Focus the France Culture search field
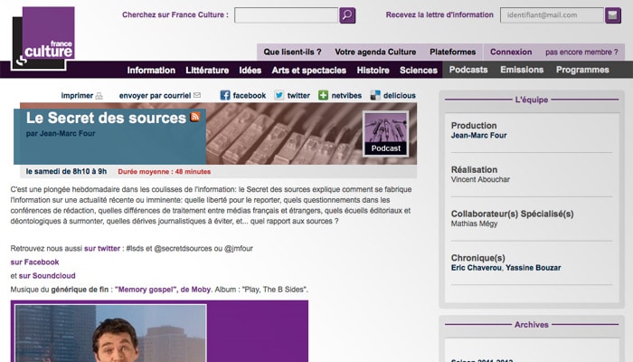 tap(286, 15)
